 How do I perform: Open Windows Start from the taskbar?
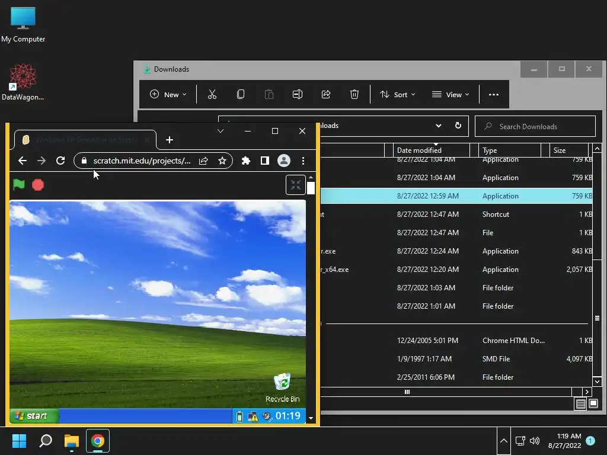click(19, 441)
